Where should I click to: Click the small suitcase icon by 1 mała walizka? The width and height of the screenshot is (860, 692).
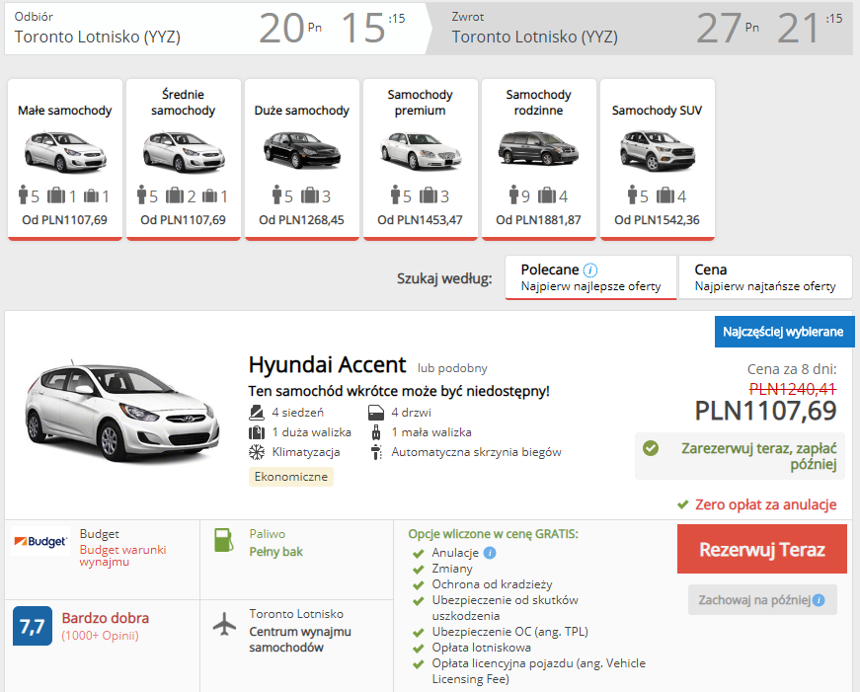coord(376,432)
